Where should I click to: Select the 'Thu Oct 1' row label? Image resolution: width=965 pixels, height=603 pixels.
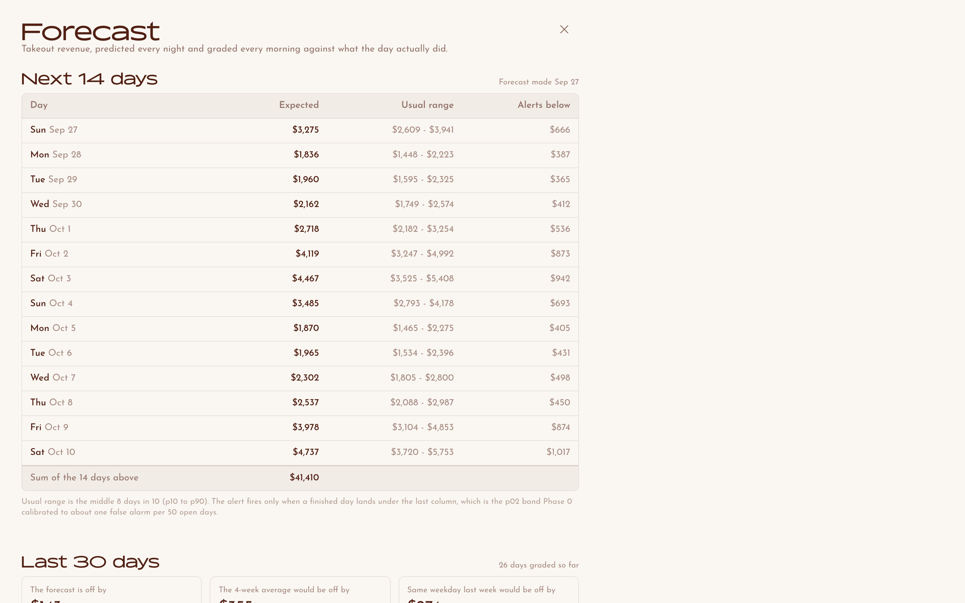tap(51, 229)
